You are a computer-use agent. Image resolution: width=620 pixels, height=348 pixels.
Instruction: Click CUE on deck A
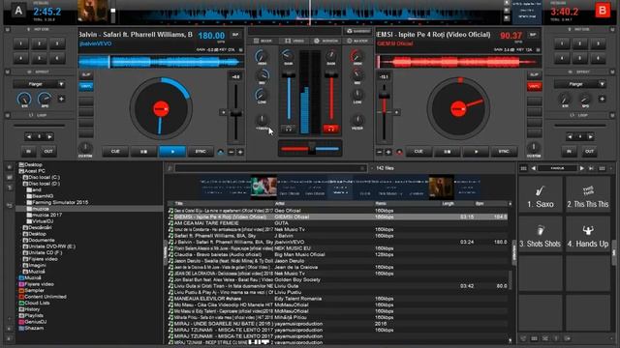(x=115, y=152)
